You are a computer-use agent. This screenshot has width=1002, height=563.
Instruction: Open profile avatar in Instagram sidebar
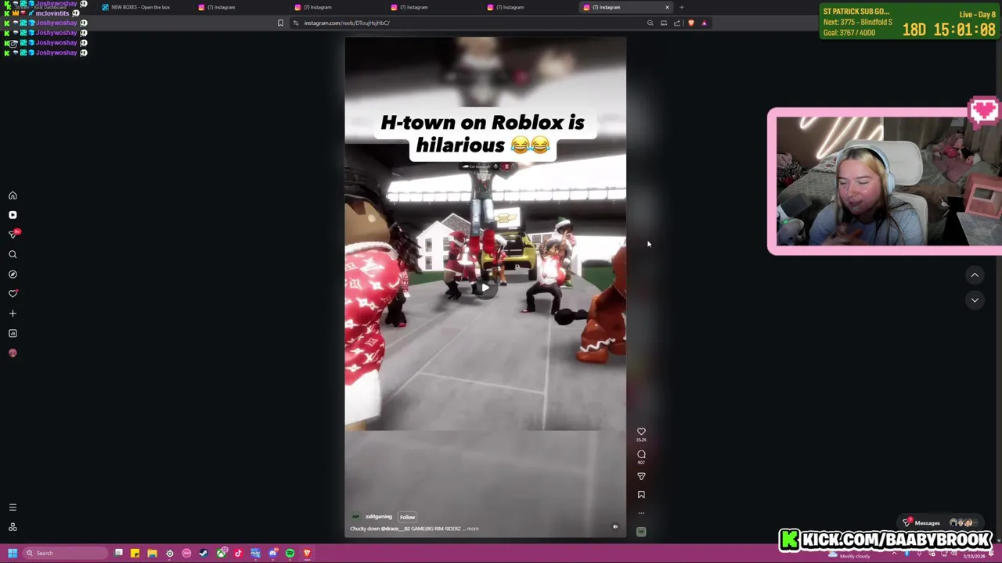(13, 353)
